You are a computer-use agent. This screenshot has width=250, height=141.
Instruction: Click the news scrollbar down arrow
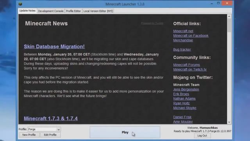click(229, 122)
